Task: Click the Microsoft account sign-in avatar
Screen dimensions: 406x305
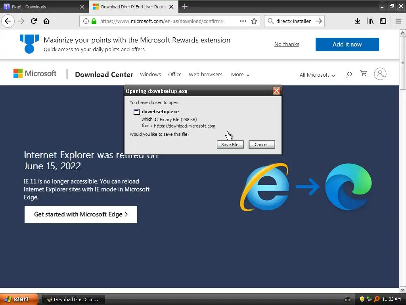Action: pyautogui.click(x=380, y=74)
